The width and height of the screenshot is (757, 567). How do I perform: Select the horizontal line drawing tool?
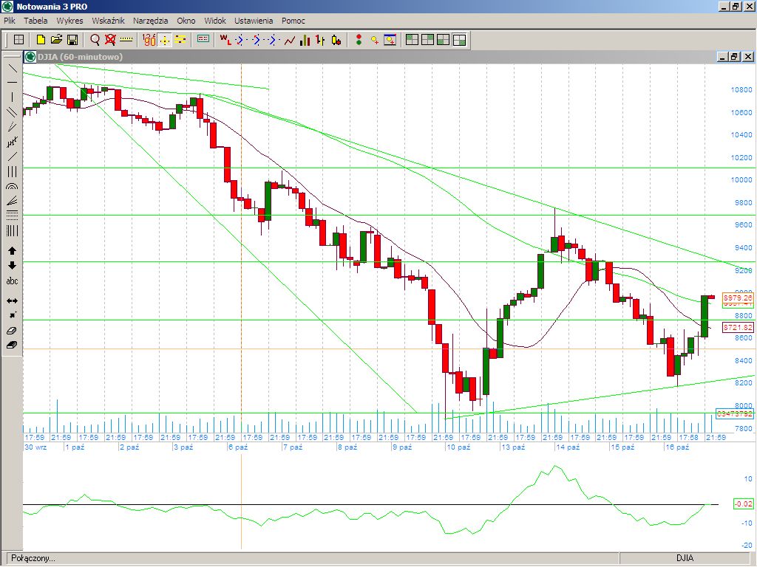coord(12,83)
